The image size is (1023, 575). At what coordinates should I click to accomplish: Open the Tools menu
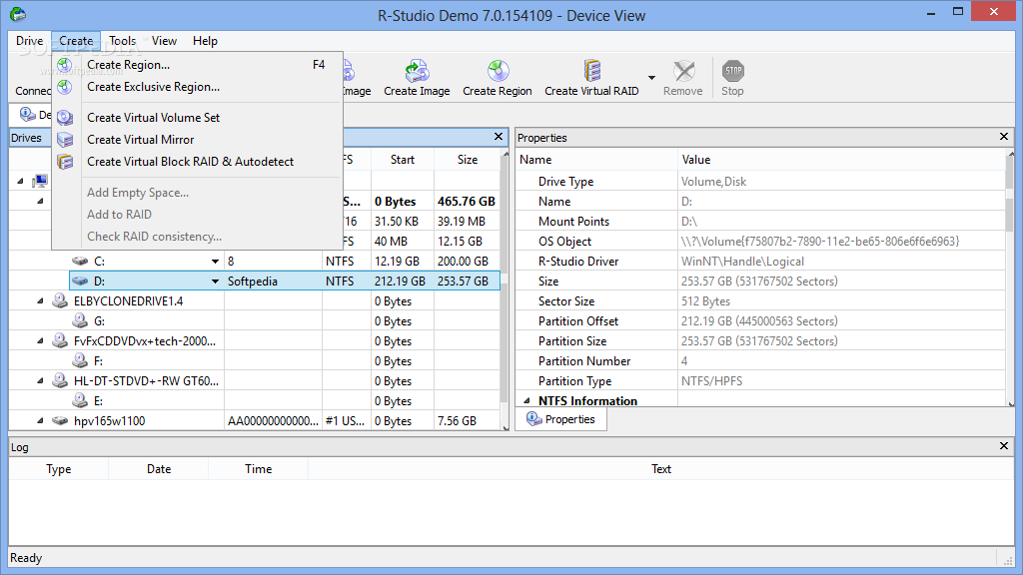click(123, 40)
